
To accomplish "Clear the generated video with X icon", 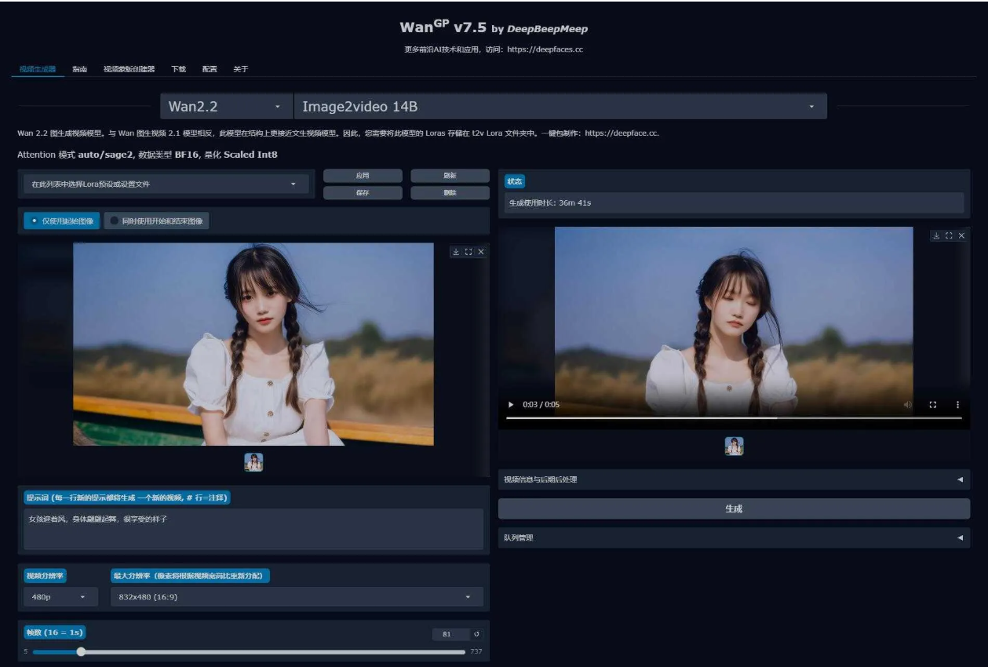I will [961, 235].
